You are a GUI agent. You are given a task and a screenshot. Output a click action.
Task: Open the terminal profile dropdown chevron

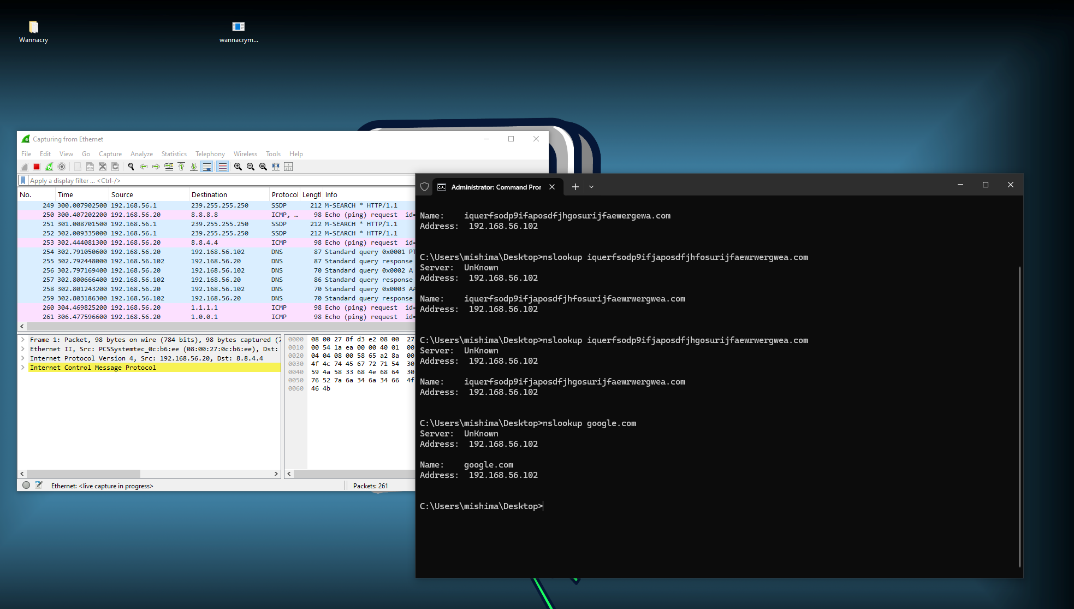click(x=591, y=187)
